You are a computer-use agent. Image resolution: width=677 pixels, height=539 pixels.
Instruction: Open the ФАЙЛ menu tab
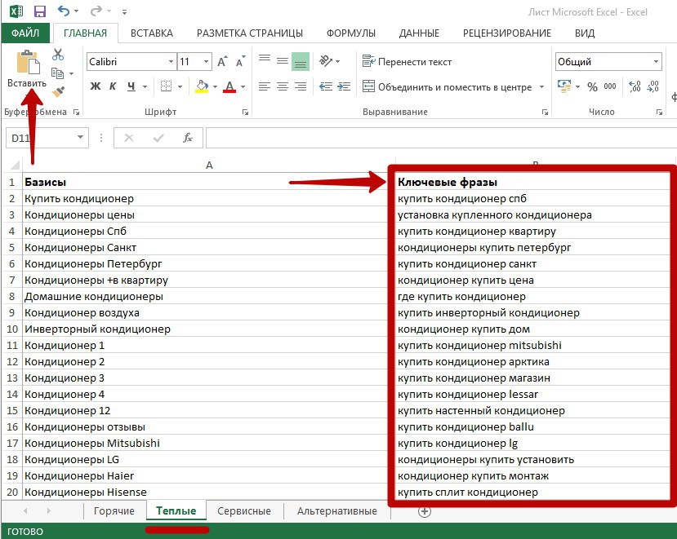pos(25,33)
